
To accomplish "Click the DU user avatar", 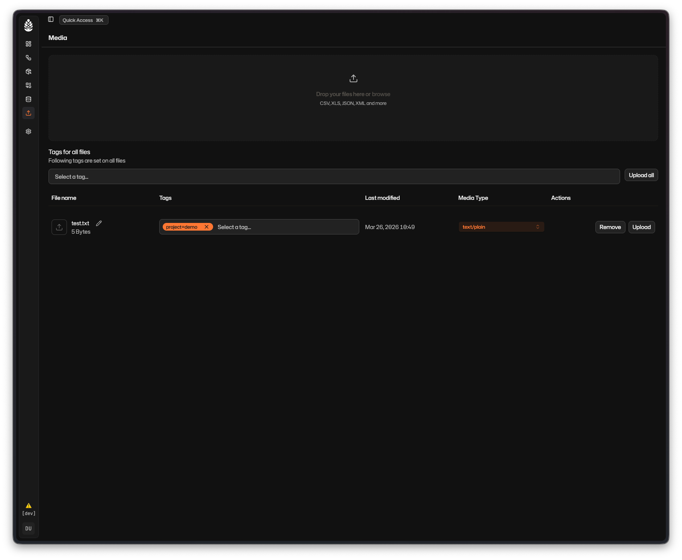I will click(x=28, y=528).
